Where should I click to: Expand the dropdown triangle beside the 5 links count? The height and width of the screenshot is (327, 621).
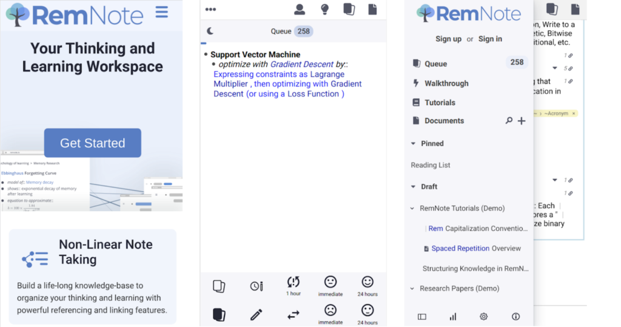[555, 68]
